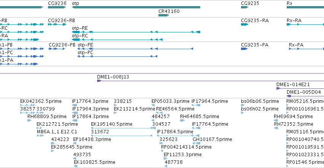Select the otp-PE coding sequence

click(135, 49)
